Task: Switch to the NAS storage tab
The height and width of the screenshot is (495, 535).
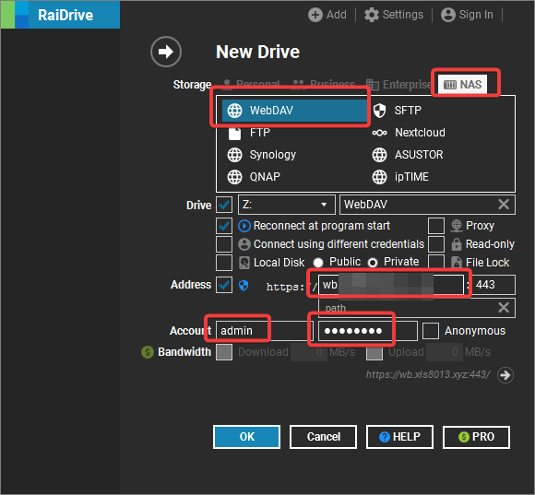Action: click(463, 84)
